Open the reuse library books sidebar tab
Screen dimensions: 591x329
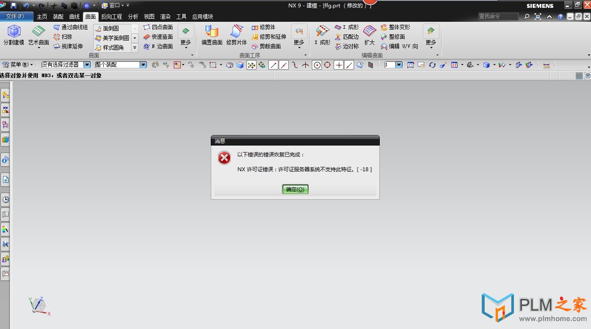[5, 139]
